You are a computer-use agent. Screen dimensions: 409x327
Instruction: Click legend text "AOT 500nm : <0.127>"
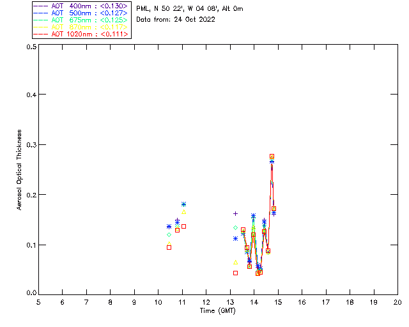point(89,13)
